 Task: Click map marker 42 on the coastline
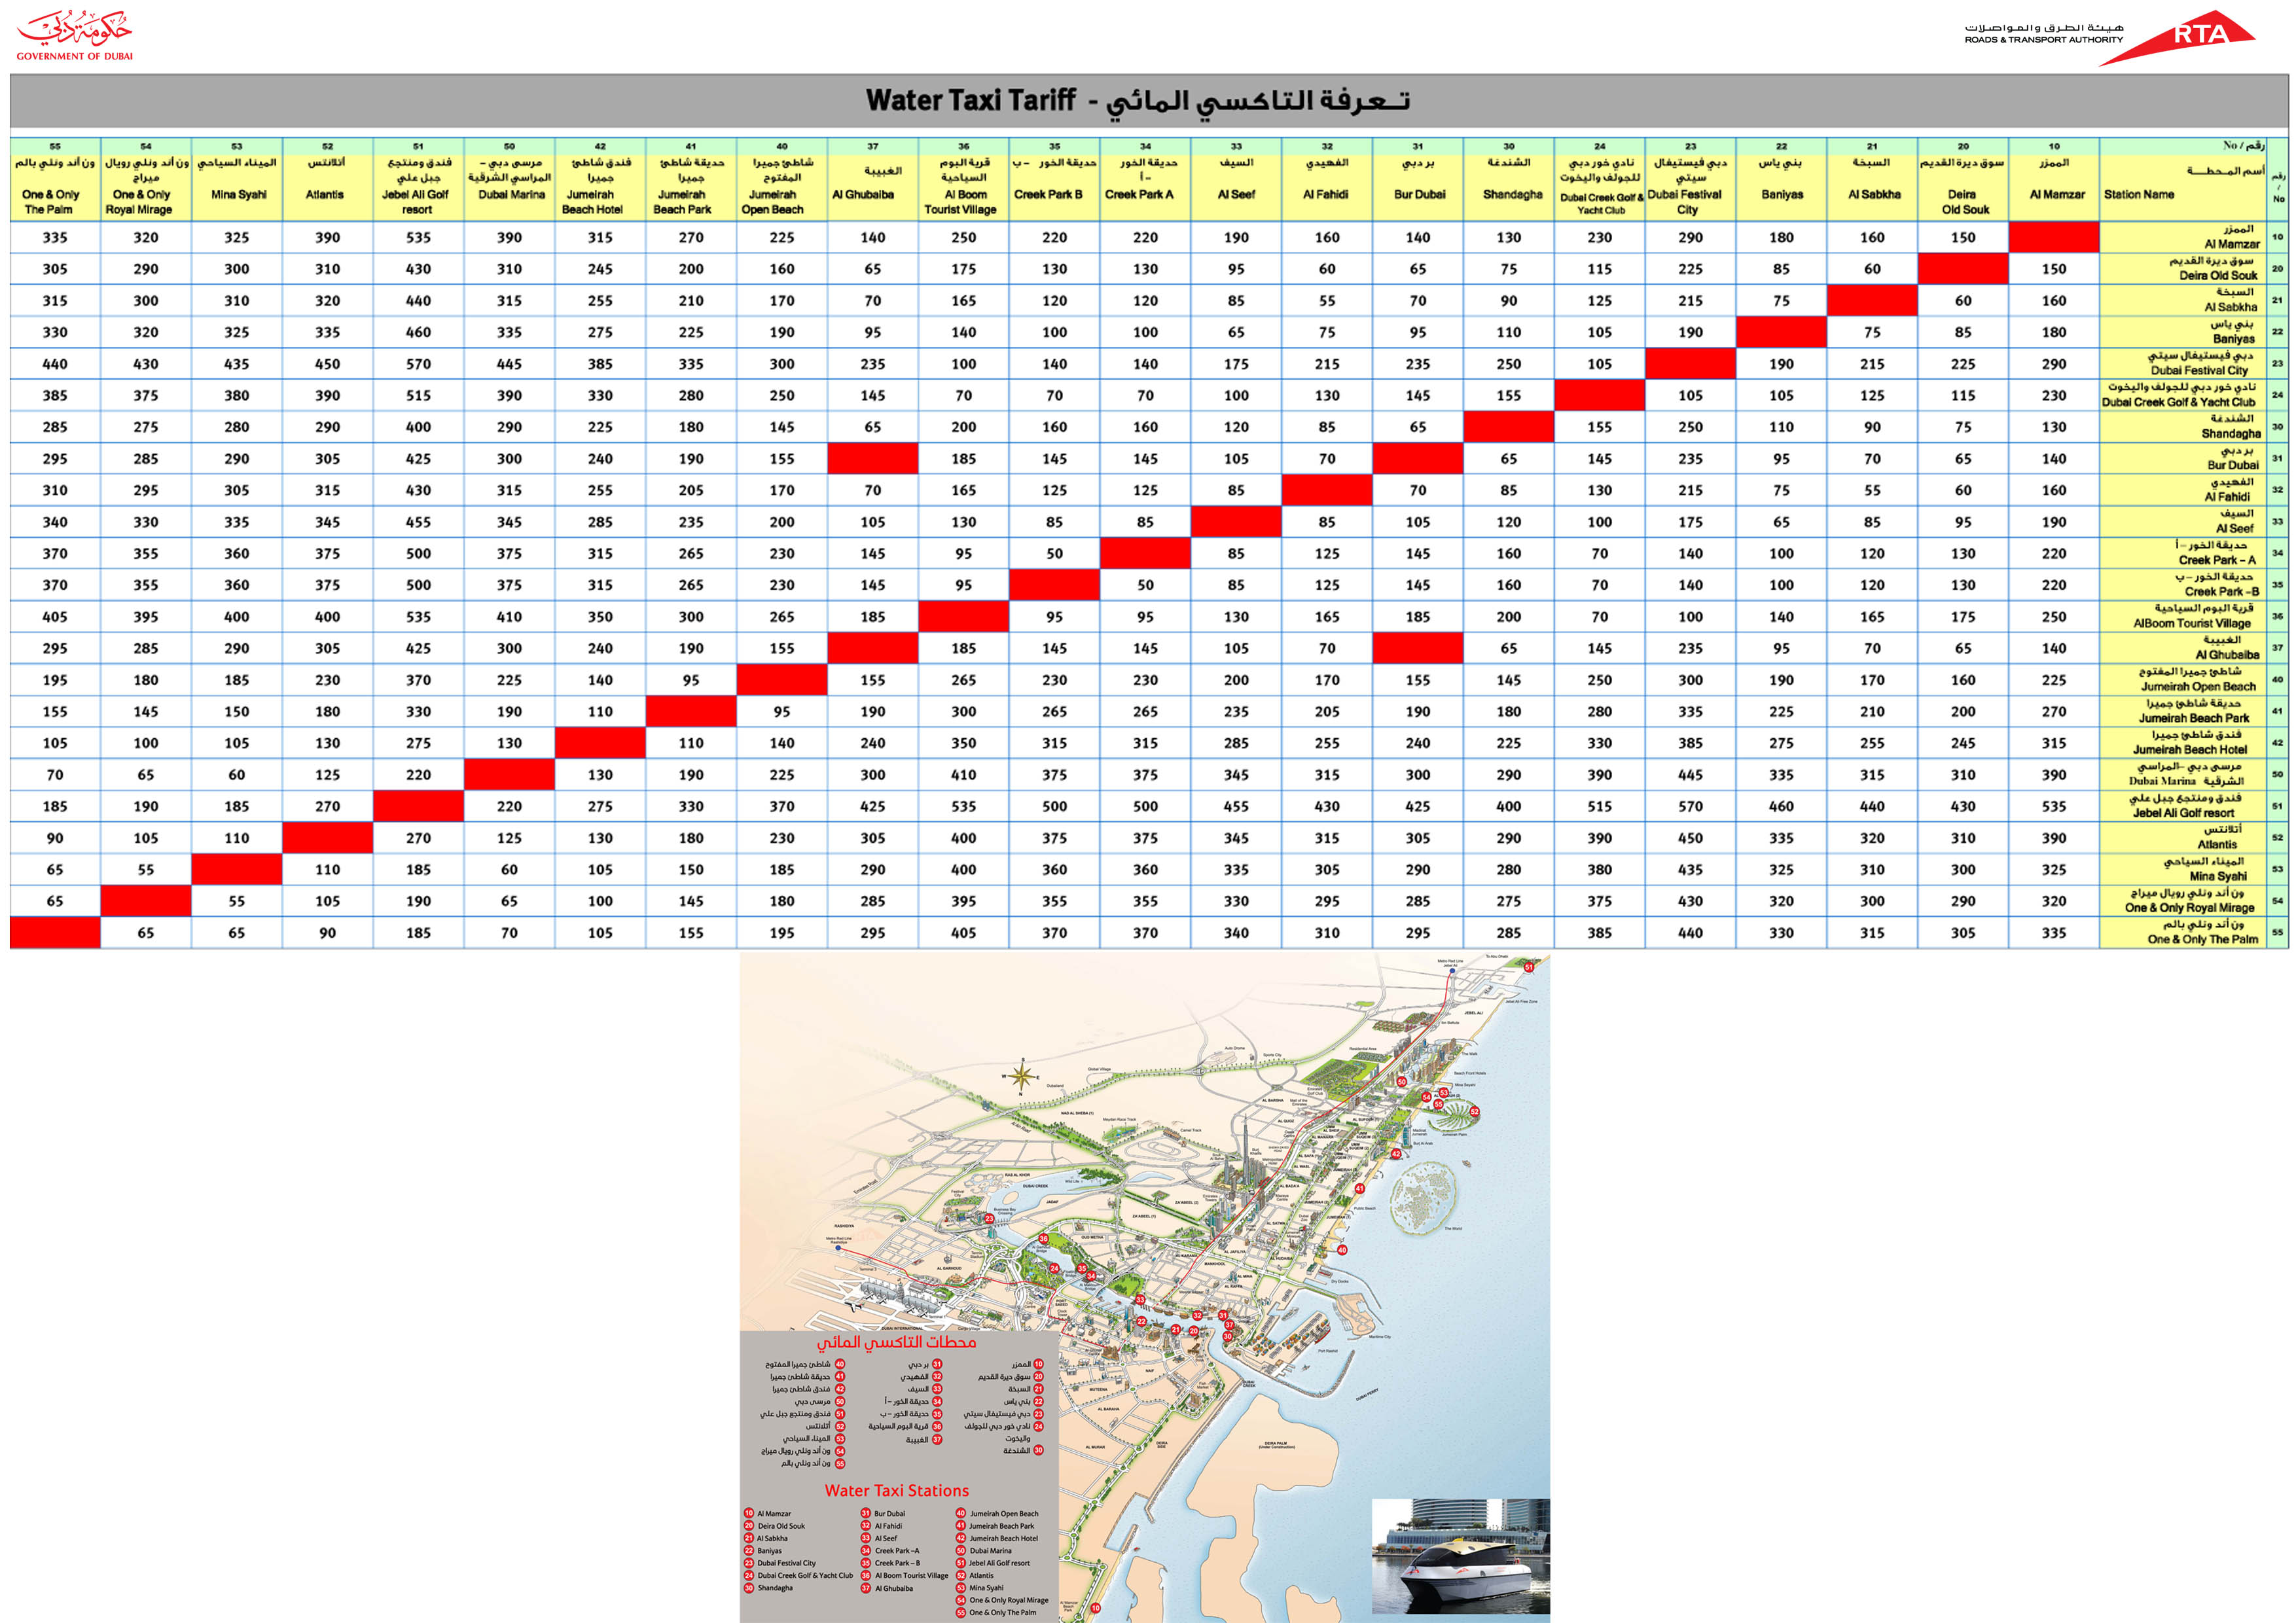1396,1154
